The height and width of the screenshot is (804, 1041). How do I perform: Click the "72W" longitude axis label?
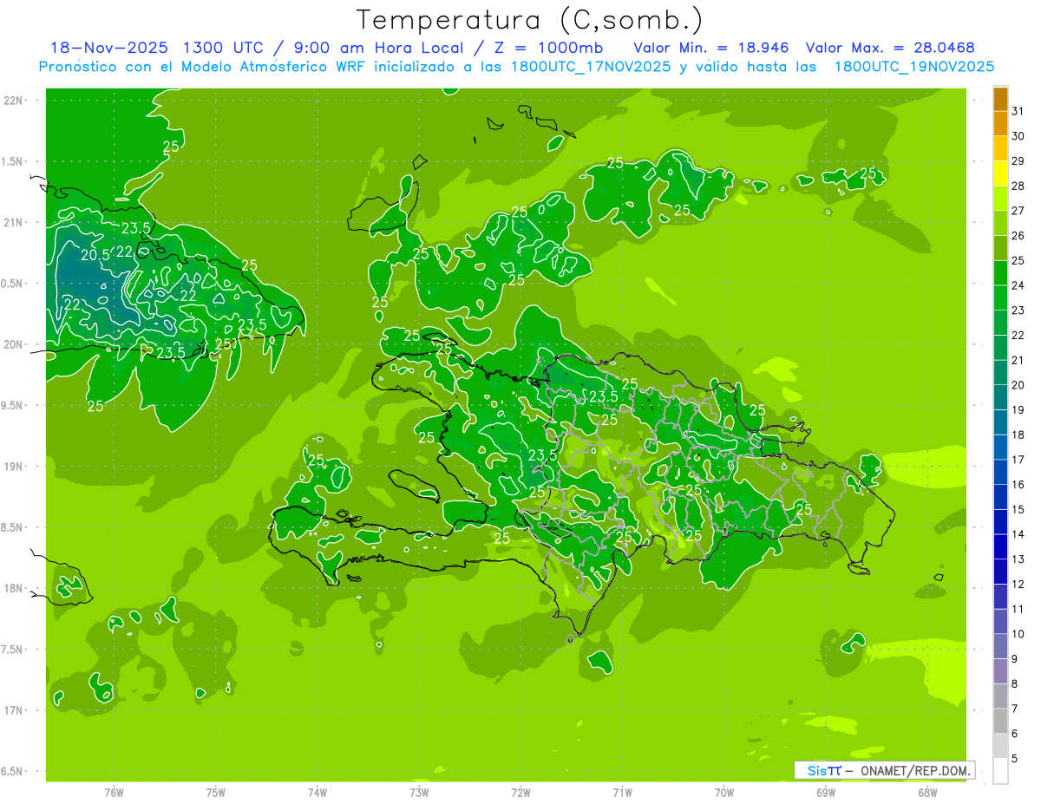pyautogui.click(x=520, y=793)
